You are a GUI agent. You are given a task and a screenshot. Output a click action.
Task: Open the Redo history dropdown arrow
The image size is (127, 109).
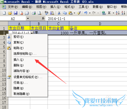[x=98, y=13]
